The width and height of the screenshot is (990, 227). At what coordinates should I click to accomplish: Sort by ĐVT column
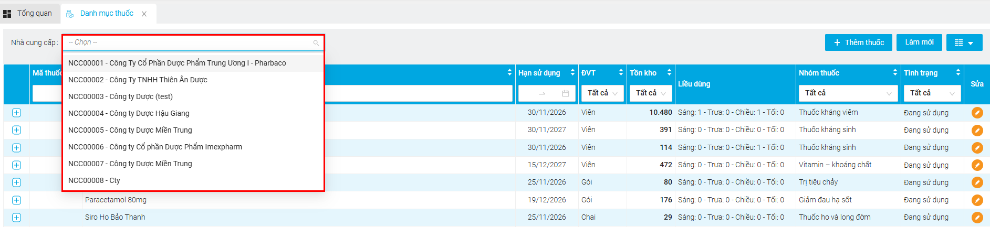(621, 73)
